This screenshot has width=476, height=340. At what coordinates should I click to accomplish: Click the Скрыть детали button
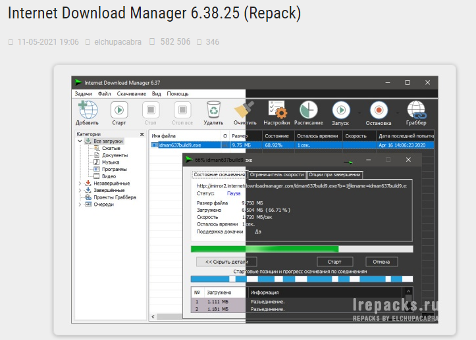(x=226, y=262)
